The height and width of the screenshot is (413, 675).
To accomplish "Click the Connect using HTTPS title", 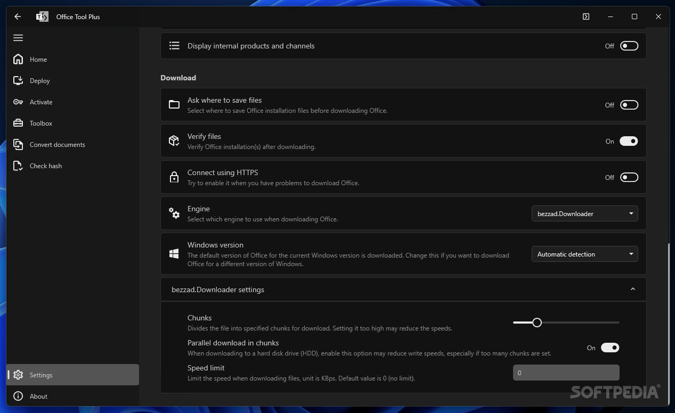I will click(x=223, y=172).
